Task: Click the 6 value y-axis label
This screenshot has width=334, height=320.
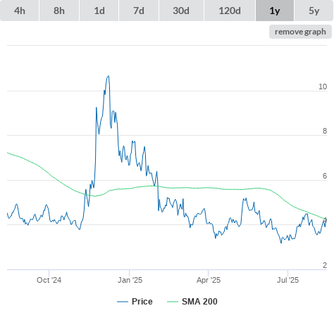Action: 325,176
